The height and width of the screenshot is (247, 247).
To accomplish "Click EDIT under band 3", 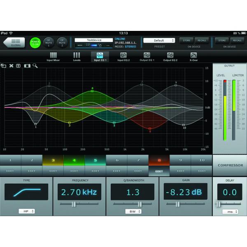I will coord(53,171).
